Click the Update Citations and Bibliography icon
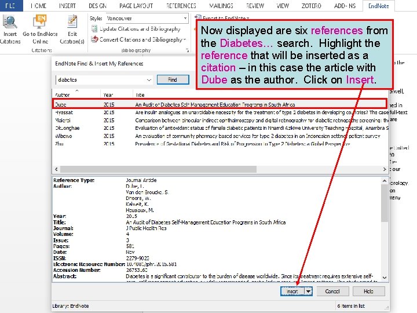Screen dimensions: 417x313 (94, 29)
